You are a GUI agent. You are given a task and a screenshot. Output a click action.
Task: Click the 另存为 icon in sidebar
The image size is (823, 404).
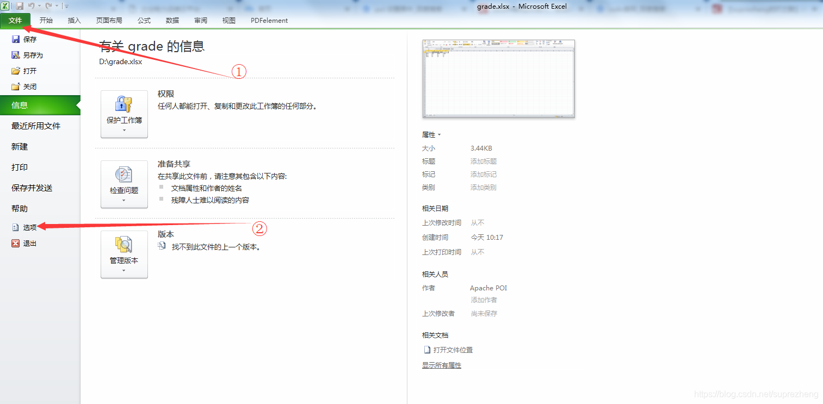pyautogui.click(x=16, y=55)
